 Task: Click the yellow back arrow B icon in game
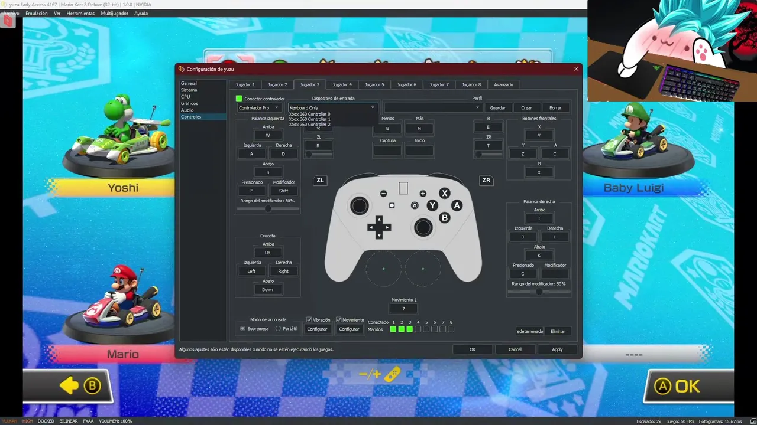[x=80, y=385]
